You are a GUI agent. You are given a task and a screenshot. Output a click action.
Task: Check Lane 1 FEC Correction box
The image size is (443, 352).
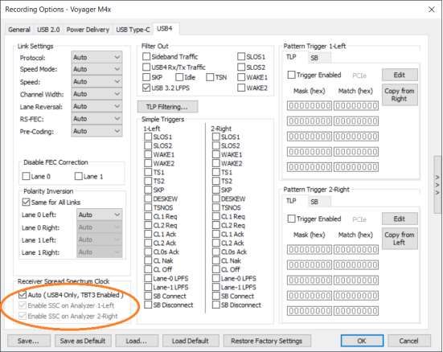click(x=78, y=176)
